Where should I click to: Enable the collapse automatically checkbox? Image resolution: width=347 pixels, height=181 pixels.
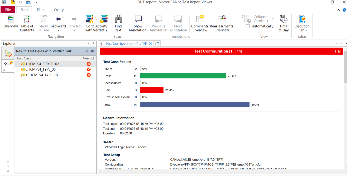[x=248, y=26]
